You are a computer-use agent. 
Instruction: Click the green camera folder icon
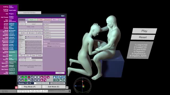click(x=26, y=80)
